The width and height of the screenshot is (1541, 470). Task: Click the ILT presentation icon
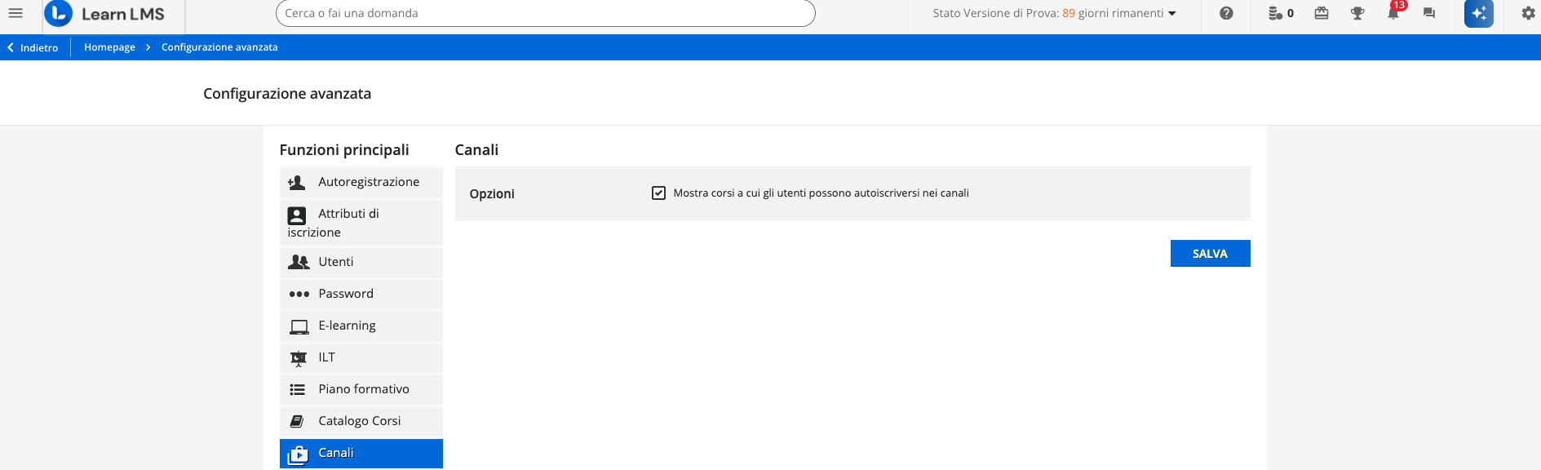[x=299, y=358]
